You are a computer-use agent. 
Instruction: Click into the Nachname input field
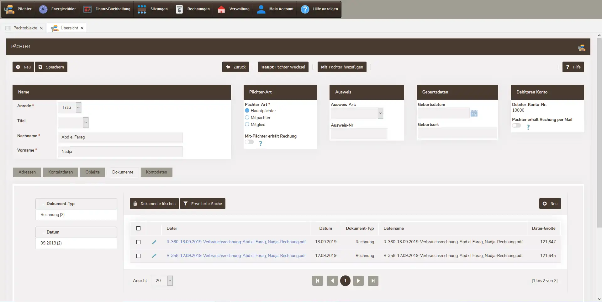tap(120, 137)
